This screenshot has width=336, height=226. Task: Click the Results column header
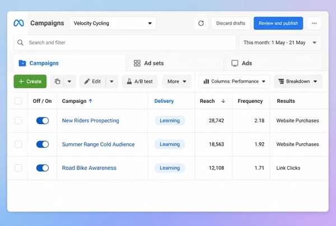click(286, 101)
